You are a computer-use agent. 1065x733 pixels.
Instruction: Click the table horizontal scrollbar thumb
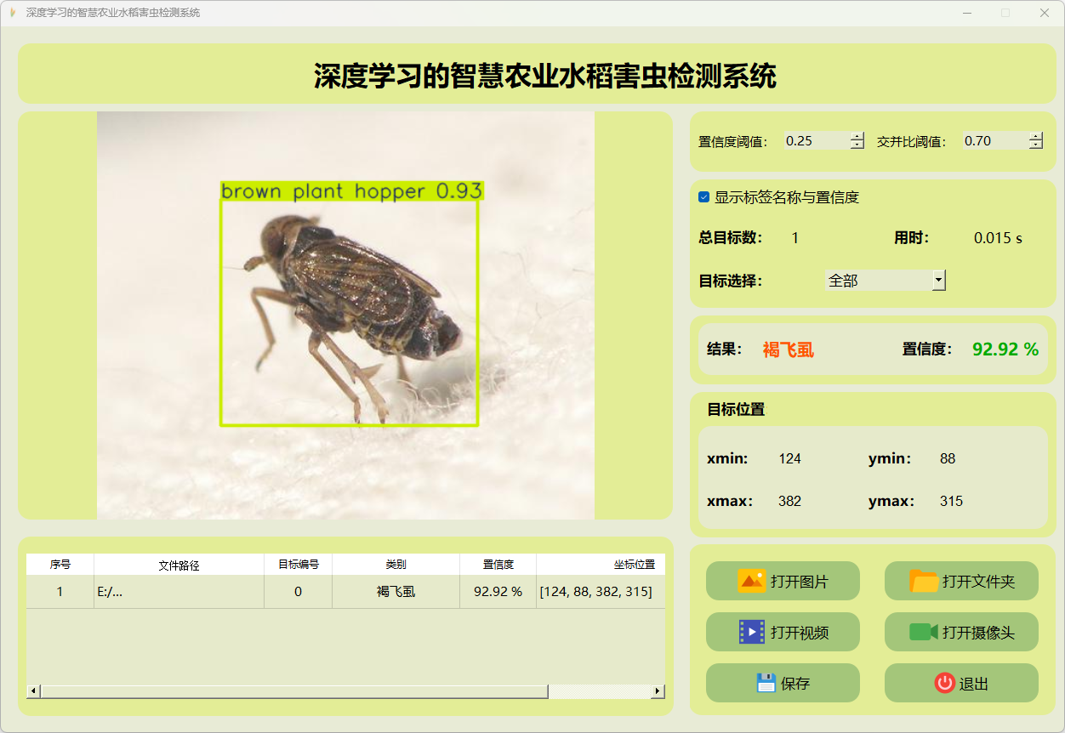(293, 691)
